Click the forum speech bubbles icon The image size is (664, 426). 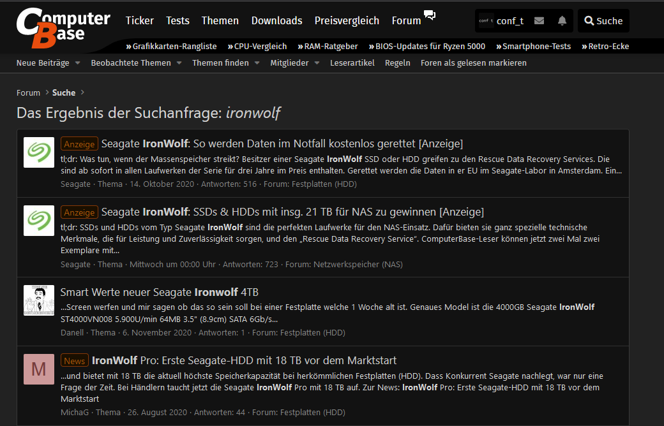pyautogui.click(x=430, y=15)
